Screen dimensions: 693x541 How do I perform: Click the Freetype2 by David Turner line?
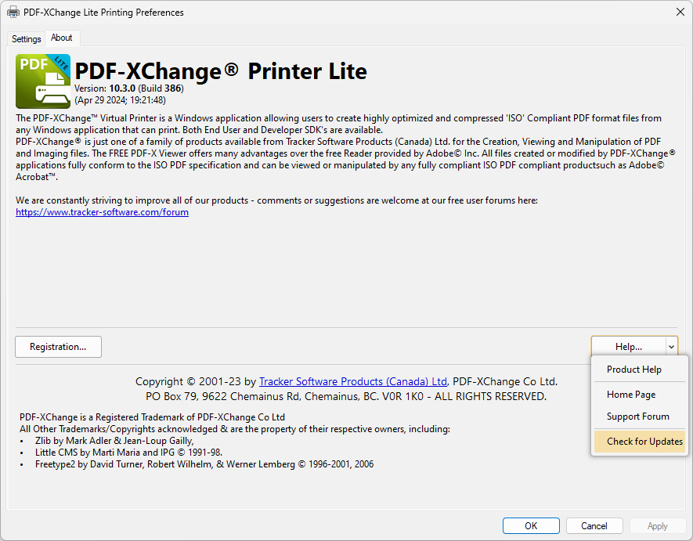point(204,464)
